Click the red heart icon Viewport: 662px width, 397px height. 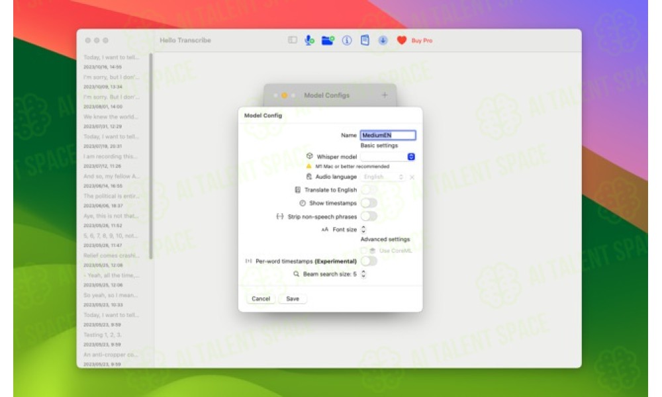pos(402,40)
